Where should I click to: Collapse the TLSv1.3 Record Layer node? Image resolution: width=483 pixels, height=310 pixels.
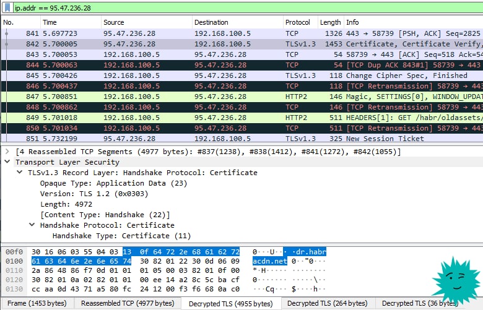pos(20,173)
